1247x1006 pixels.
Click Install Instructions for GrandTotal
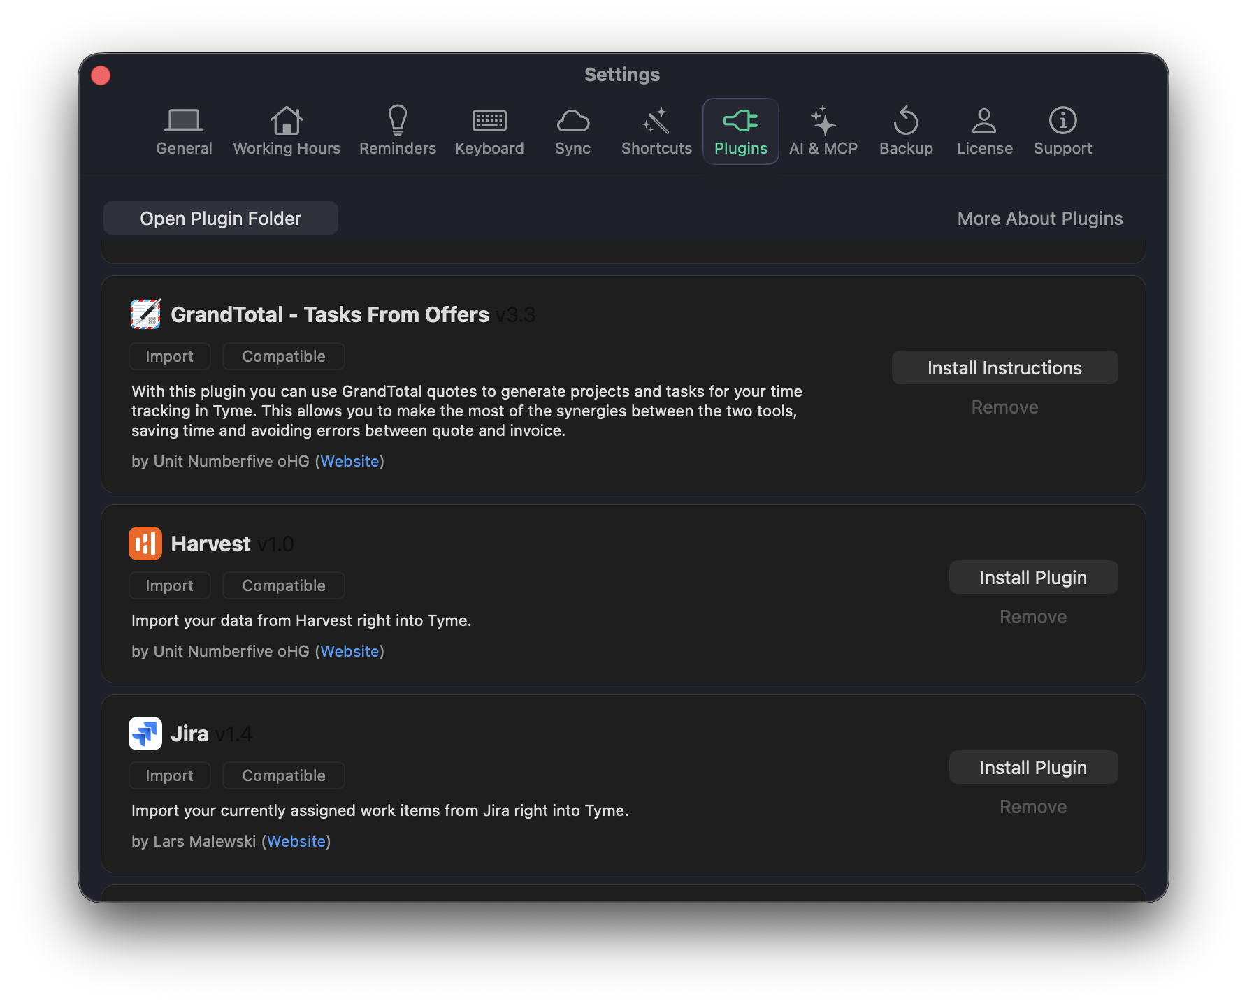1005,367
